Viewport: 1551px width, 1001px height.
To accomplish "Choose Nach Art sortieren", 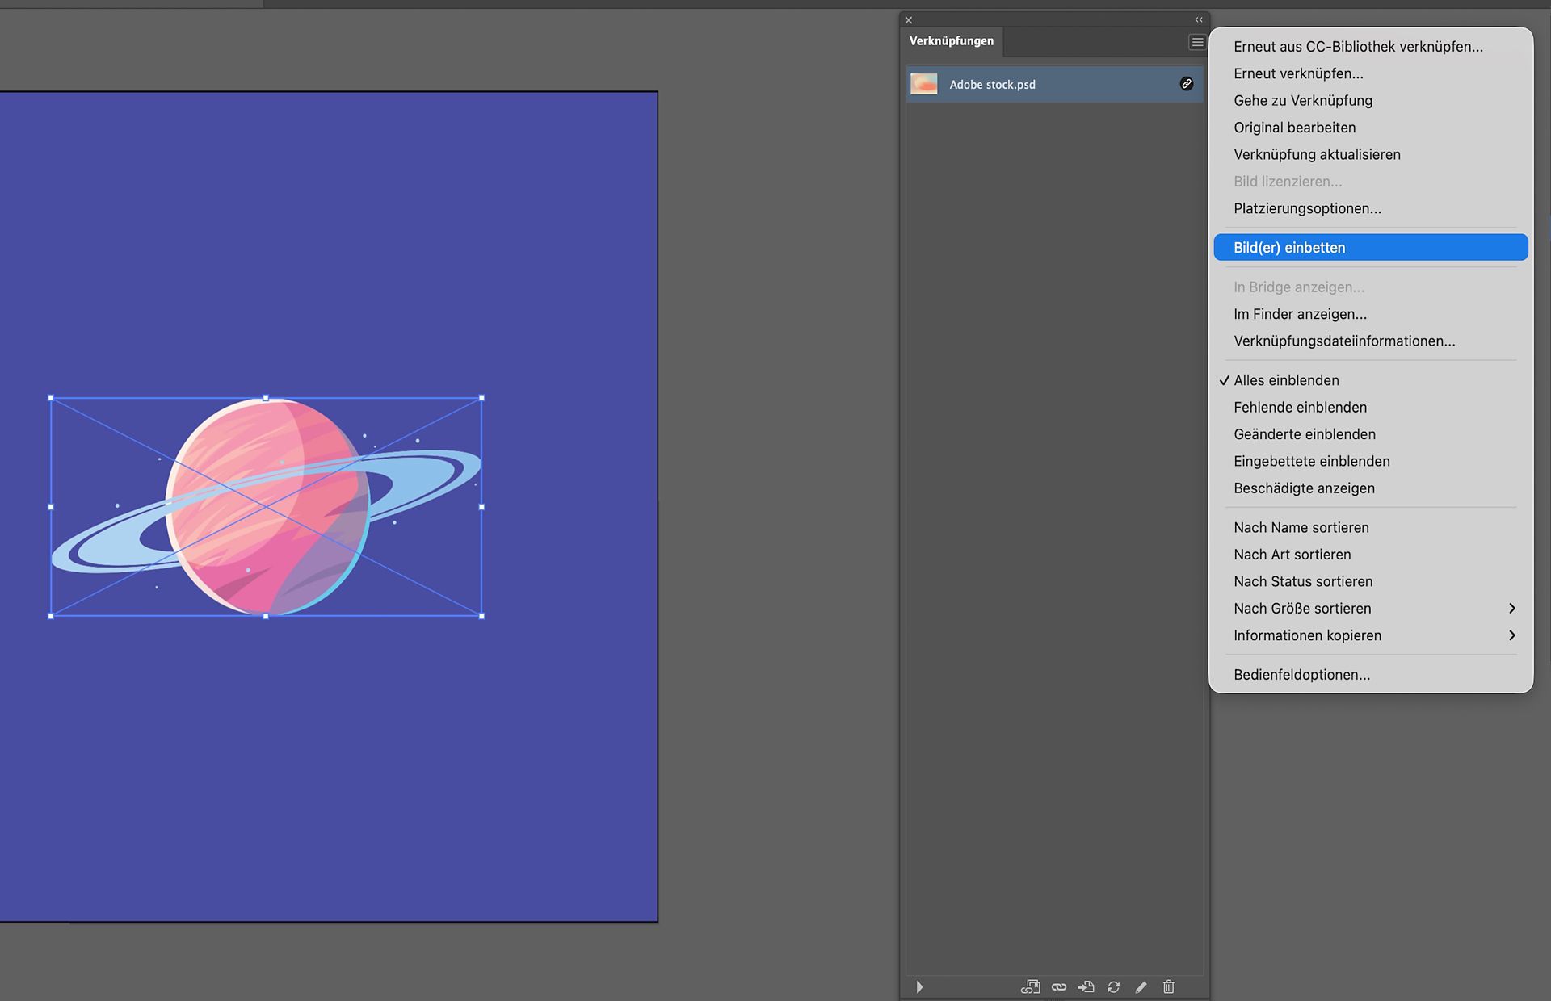I will point(1371,555).
